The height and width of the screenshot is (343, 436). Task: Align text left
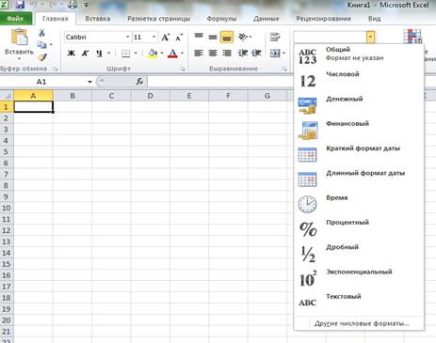click(x=199, y=54)
